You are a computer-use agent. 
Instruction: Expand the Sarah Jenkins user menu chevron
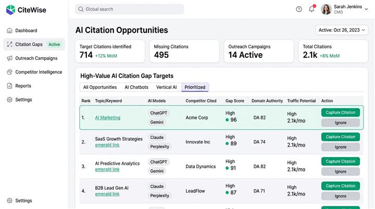[x=366, y=9]
